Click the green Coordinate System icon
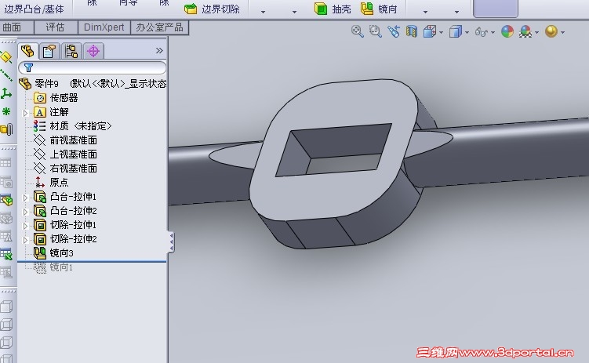589x363 pixels. pos(6,93)
